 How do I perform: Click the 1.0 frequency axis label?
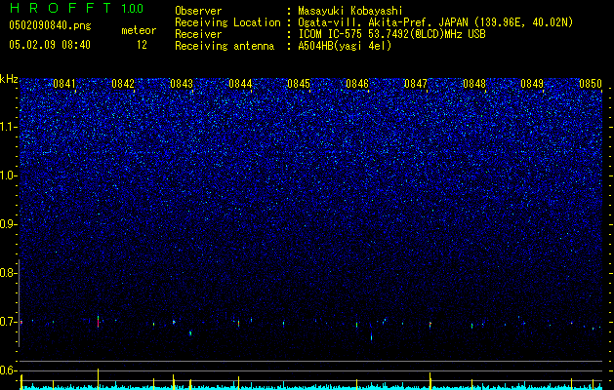pos(8,175)
